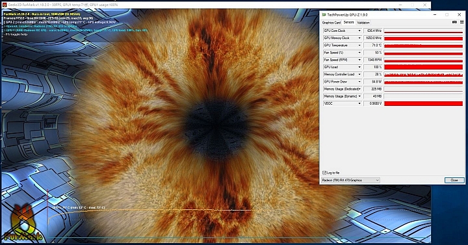Open the GPU Temperature sensor dropdown
The height and width of the screenshot is (245, 468).
click(359, 45)
